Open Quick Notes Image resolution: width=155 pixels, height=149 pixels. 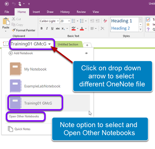coord(19,129)
